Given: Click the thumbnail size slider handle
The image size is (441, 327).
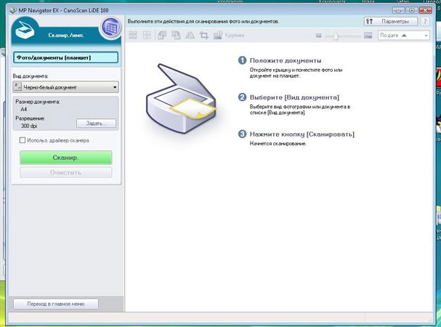Looking at the screenshot, I should coord(336,36).
